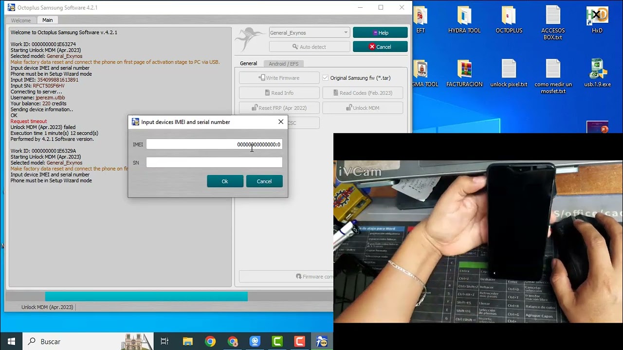Screen dimensions: 623x350
Task: Click the Help button
Action: tap(380, 33)
